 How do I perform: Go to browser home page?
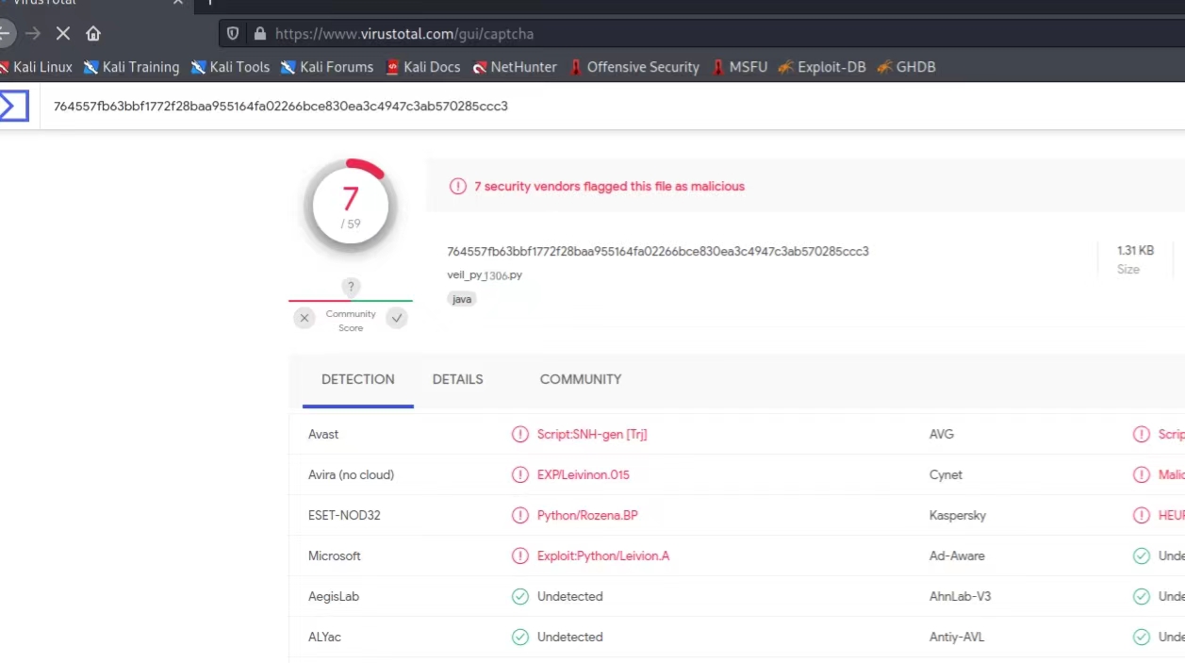point(93,33)
